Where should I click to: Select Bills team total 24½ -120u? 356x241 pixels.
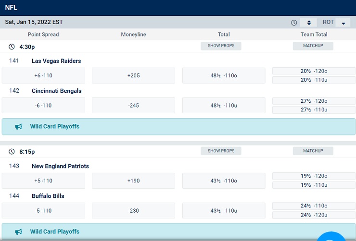(x=314, y=215)
